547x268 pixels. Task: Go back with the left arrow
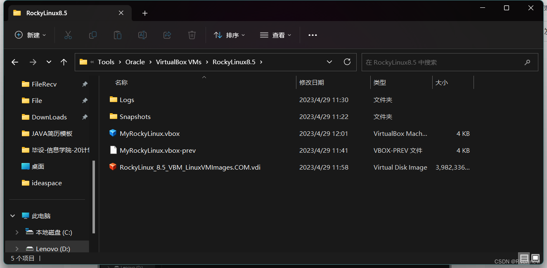click(x=15, y=62)
